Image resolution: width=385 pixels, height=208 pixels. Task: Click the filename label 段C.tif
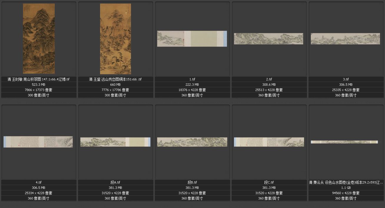269,182
